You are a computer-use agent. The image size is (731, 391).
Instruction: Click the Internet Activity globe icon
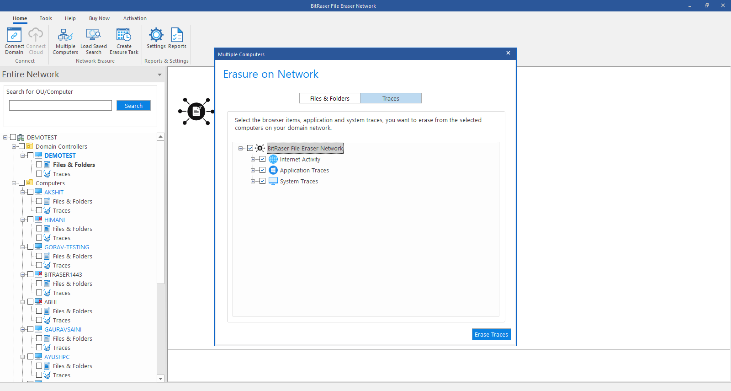(273, 159)
